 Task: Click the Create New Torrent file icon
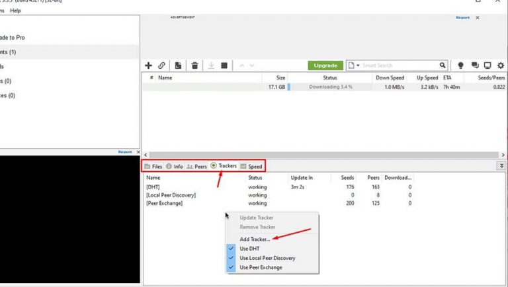tap(178, 65)
